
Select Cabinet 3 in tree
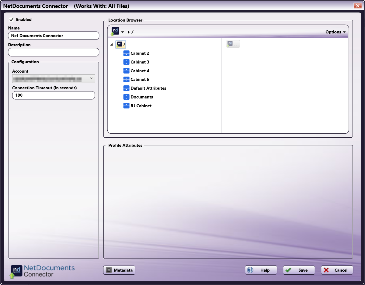(140, 62)
